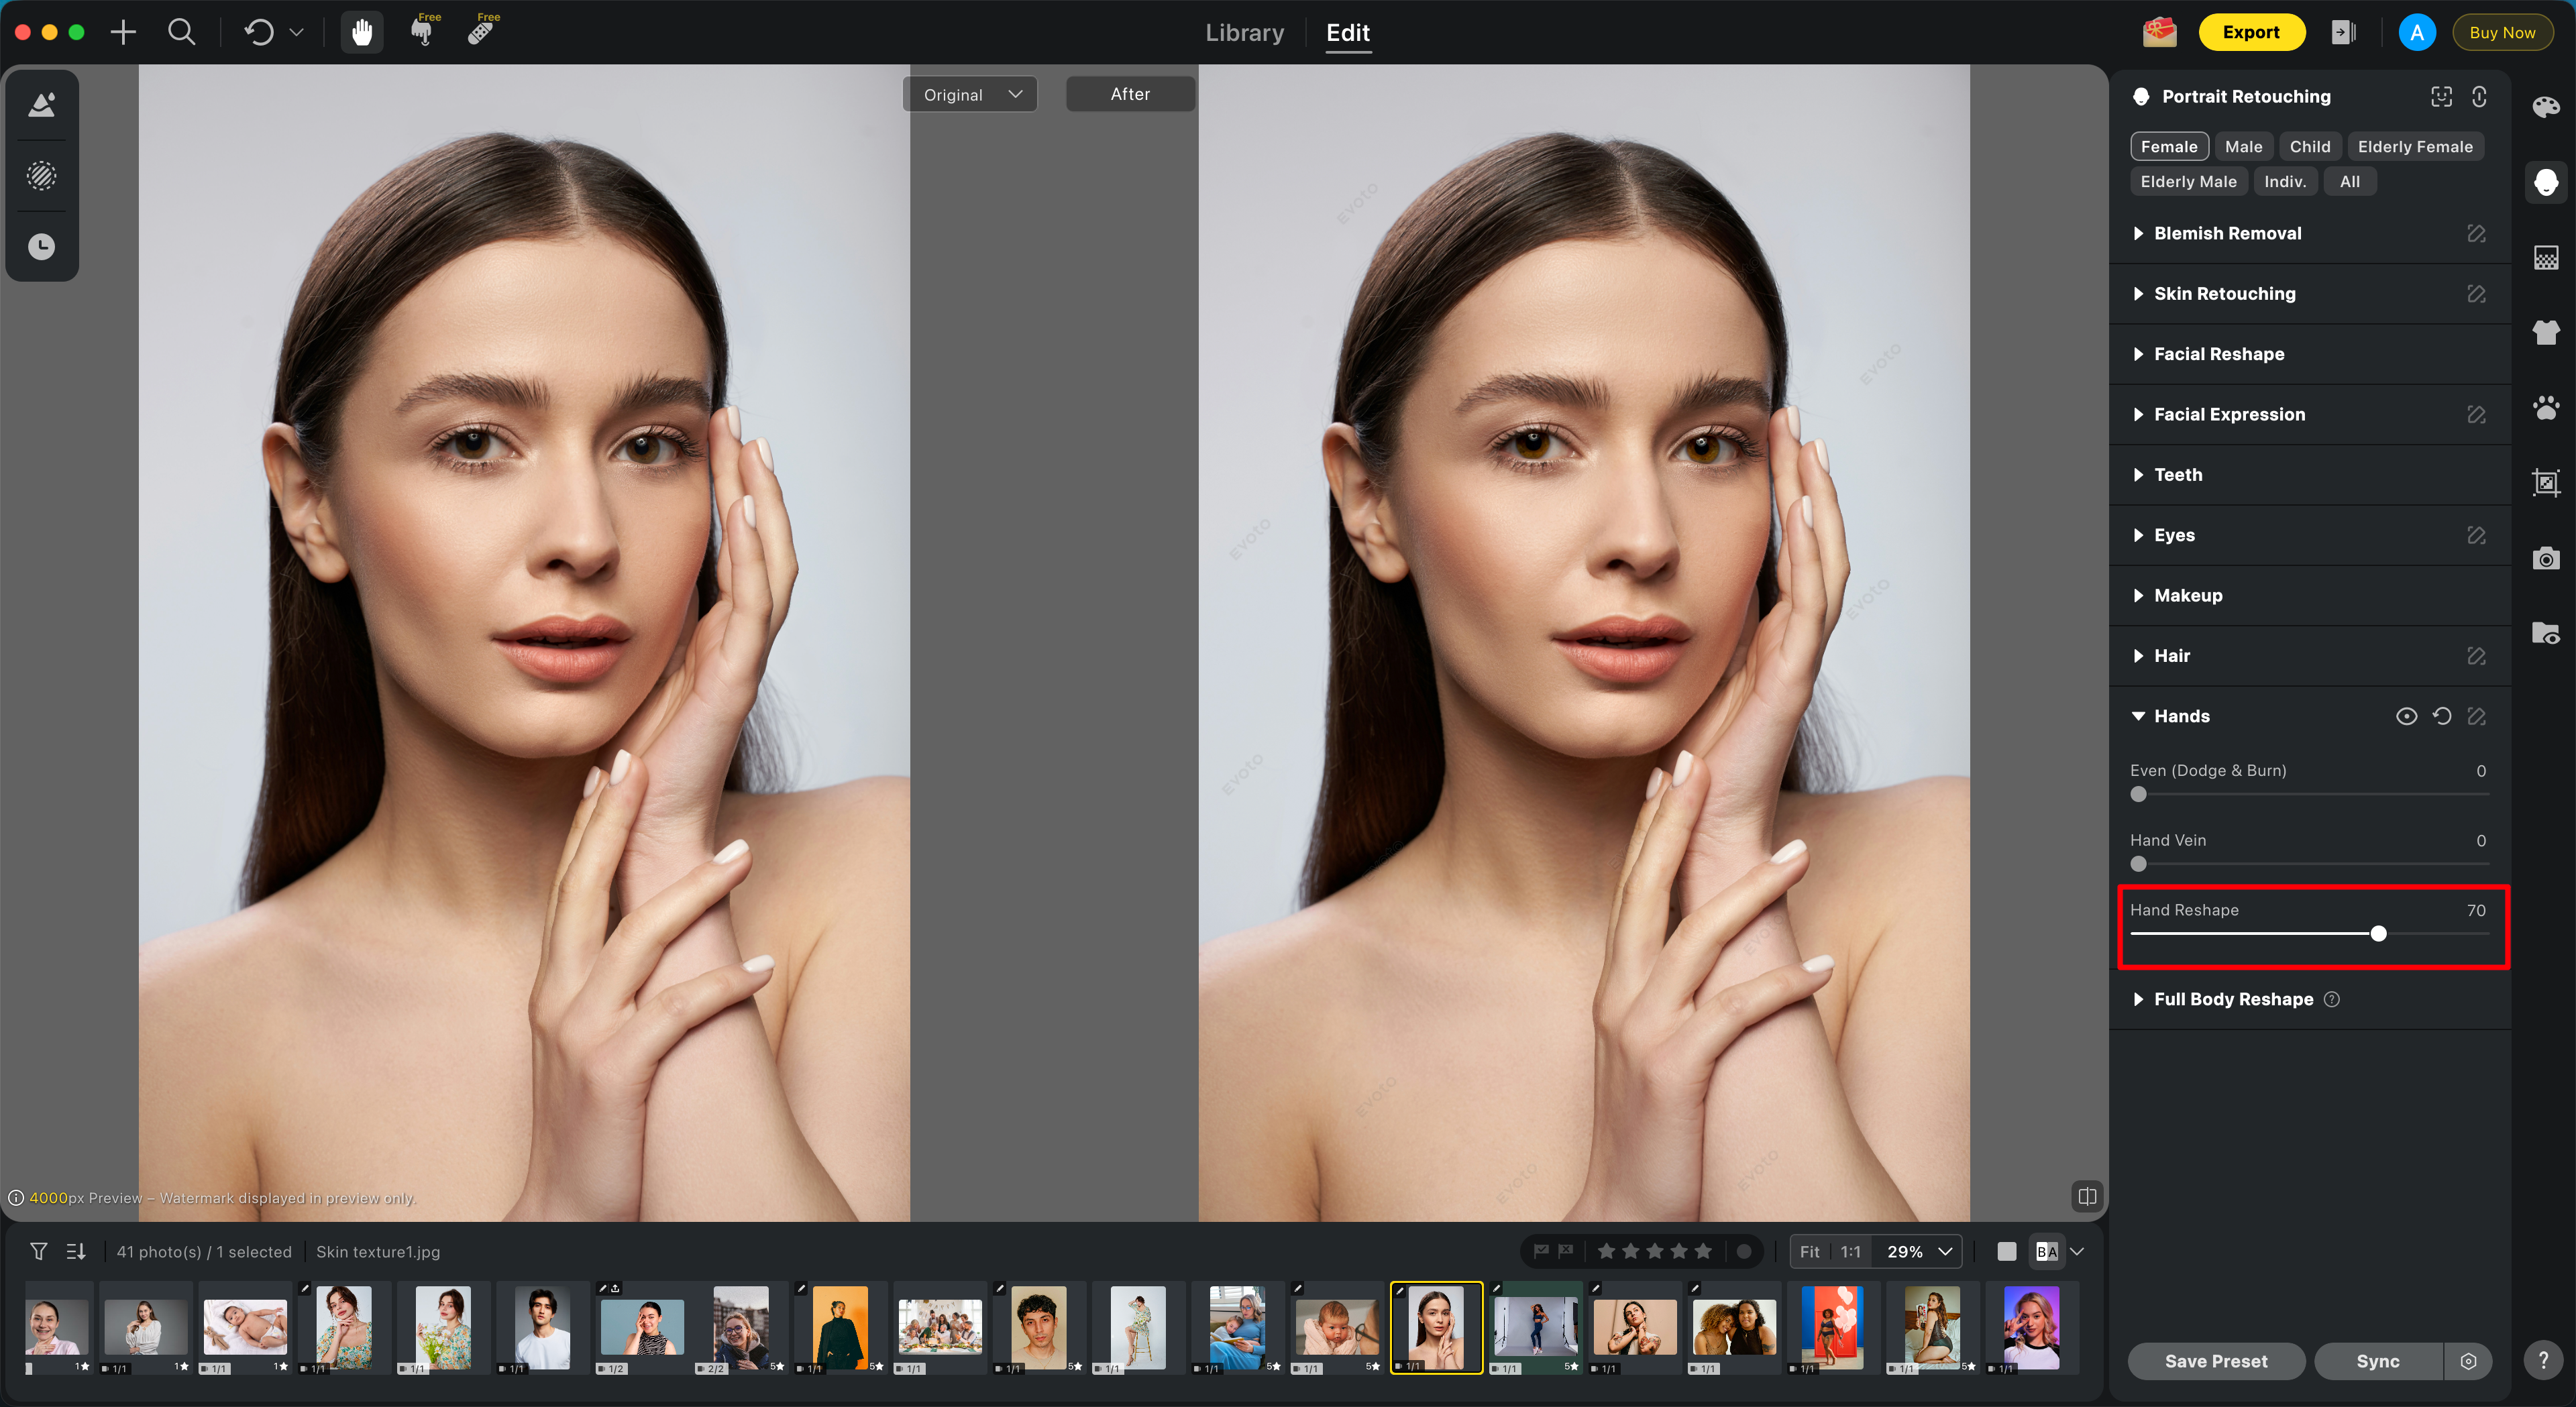Toggle the split compare view icon
2576x1407 pixels.
tap(2087, 1196)
